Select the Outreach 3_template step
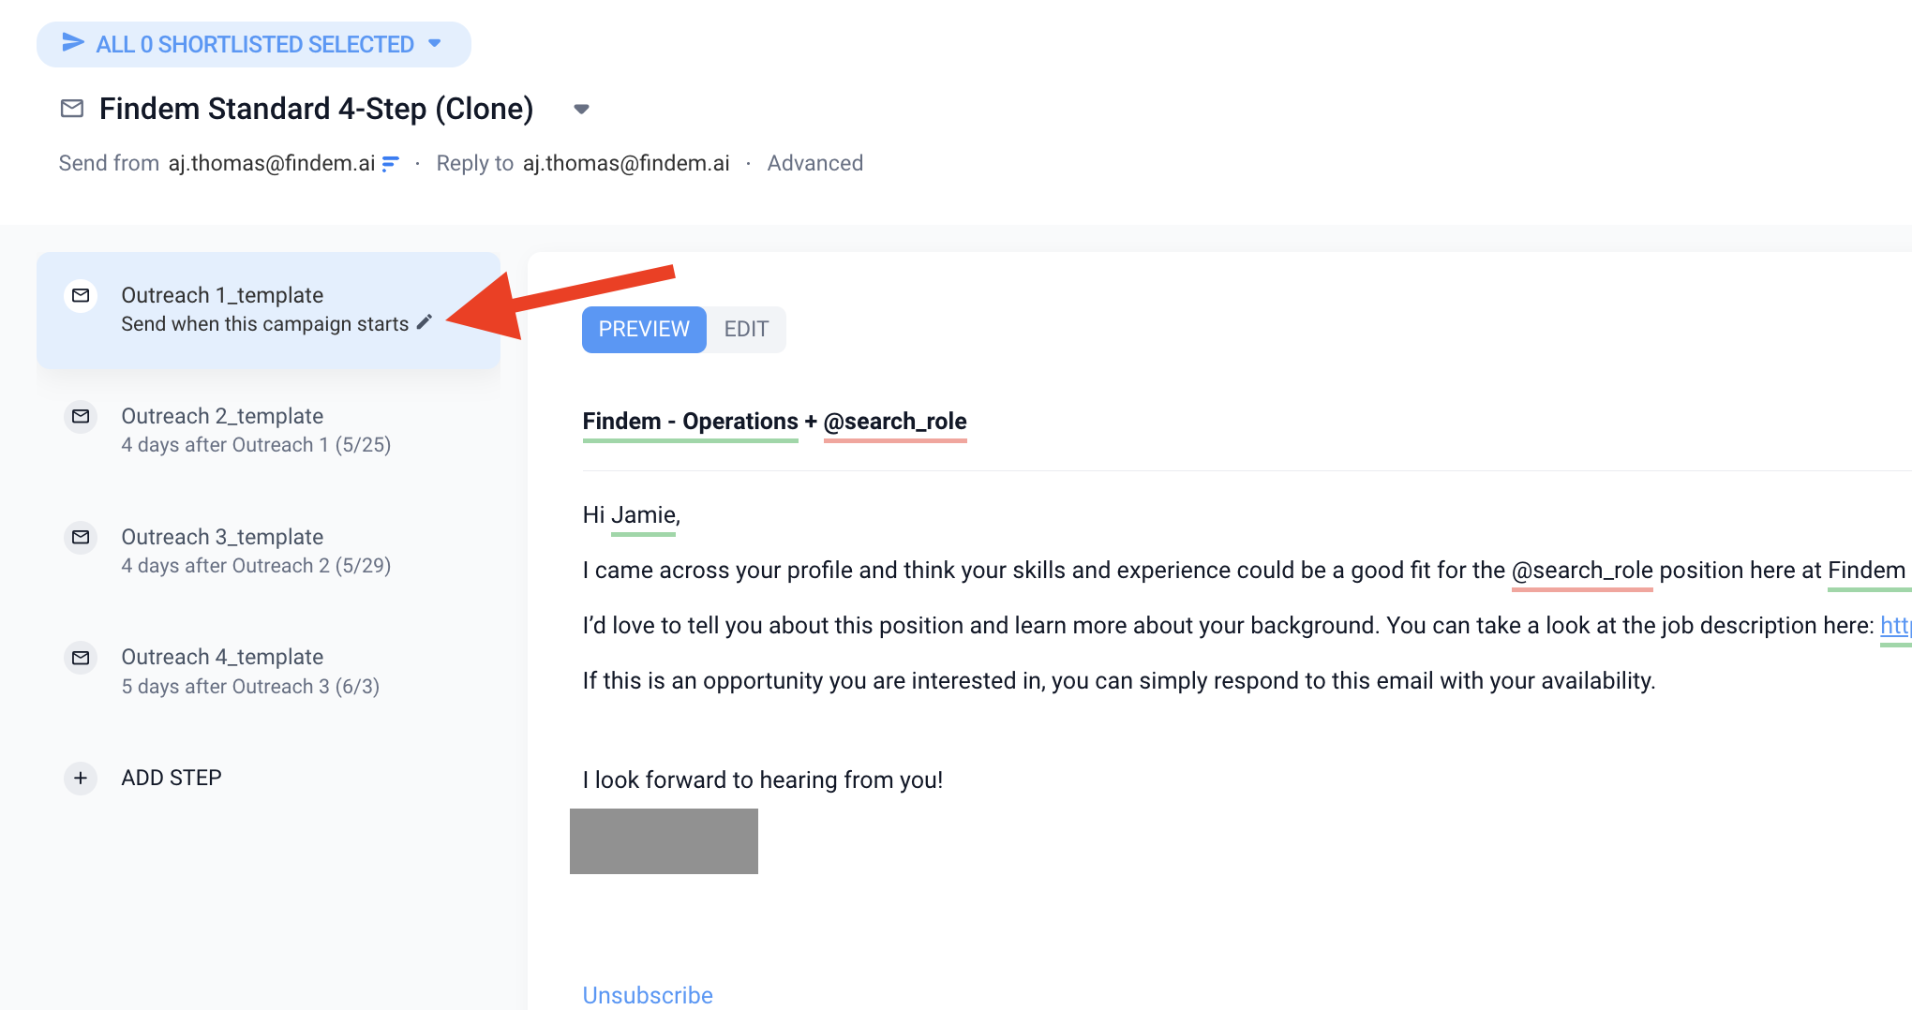 tap(222, 537)
